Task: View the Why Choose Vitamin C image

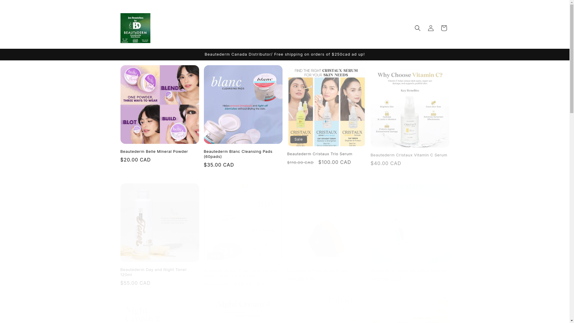Action: [410, 108]
